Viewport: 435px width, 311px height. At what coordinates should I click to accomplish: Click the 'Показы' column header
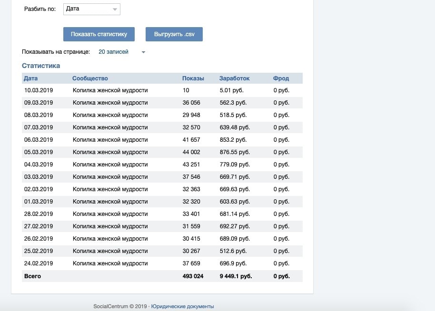193,78
